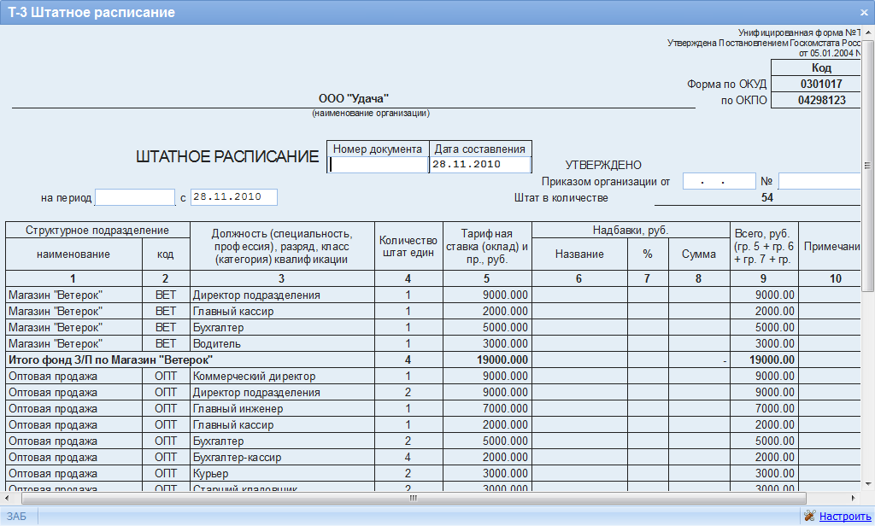
Task: Click the Настроить settings icon
Action: tap(810, 516)
